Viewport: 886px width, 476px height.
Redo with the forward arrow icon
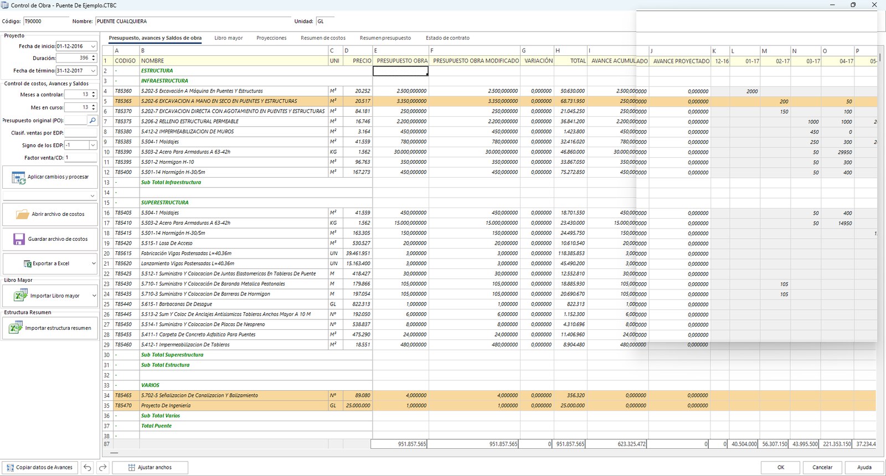tap(103, 468)
